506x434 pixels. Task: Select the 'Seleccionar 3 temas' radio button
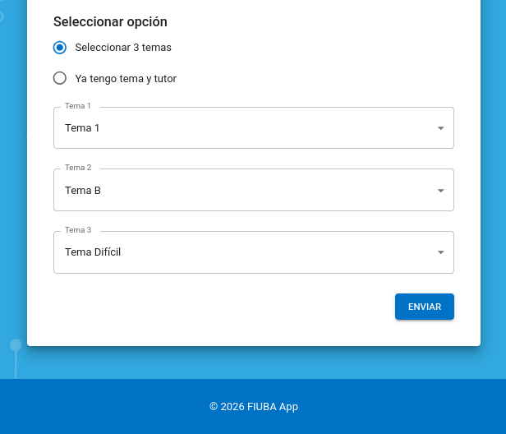60,48
